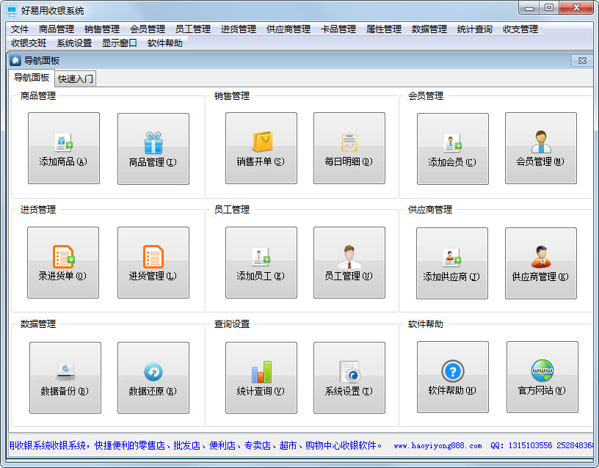Minimize the 好易用收银系统 window
599x468 pixels.
click(x=529, y=8)
